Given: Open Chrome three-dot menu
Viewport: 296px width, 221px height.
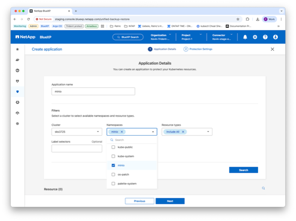Looking at the screenshot, I should pyautogui.click(x=281, y=19).
